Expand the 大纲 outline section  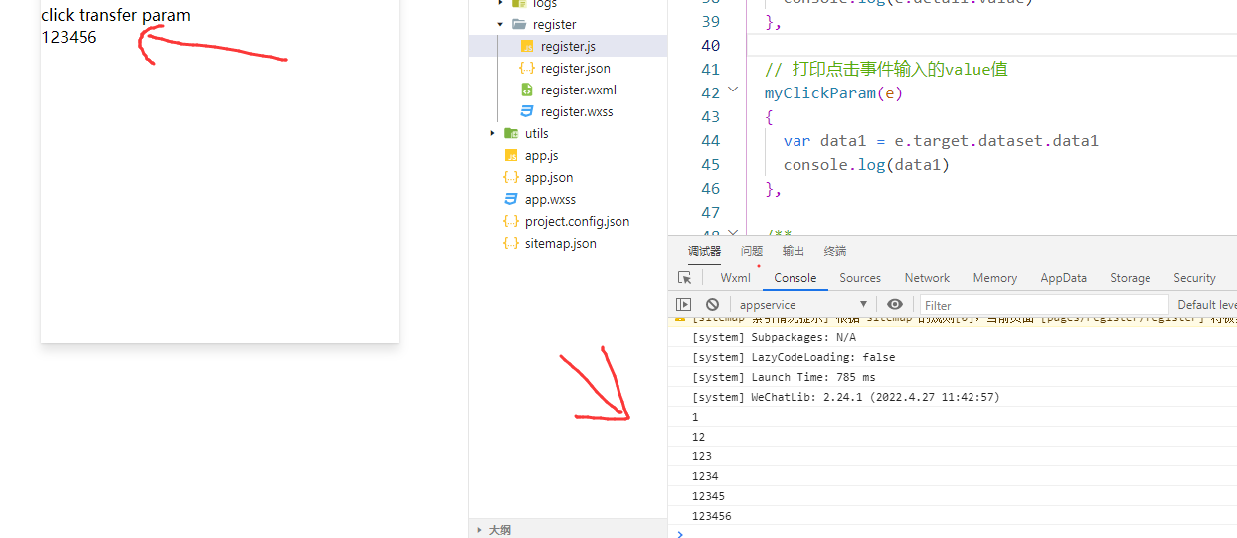click(x=480, y=530)
